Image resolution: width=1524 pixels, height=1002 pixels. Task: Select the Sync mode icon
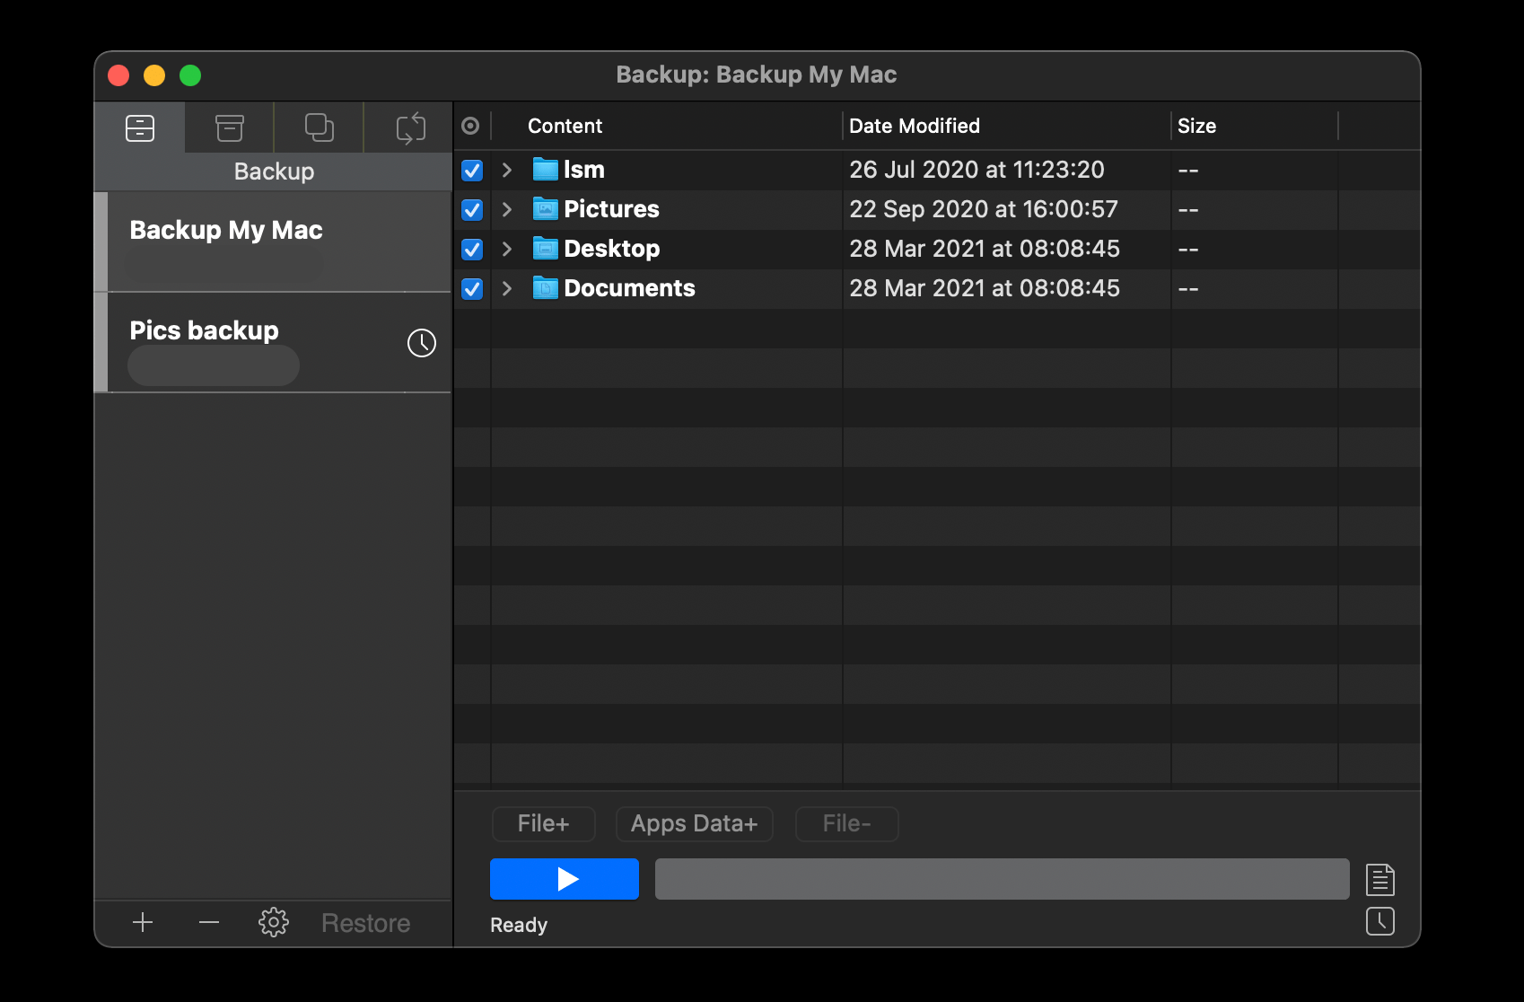coord(408,127)
